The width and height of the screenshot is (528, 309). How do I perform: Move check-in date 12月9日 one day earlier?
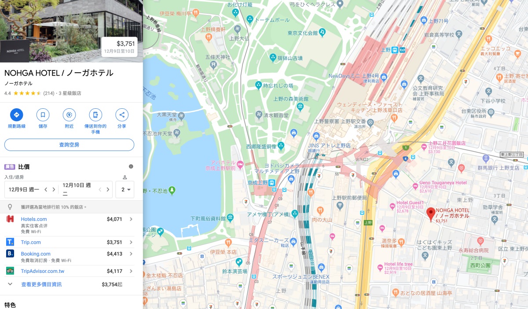click(x=45, y=190)
